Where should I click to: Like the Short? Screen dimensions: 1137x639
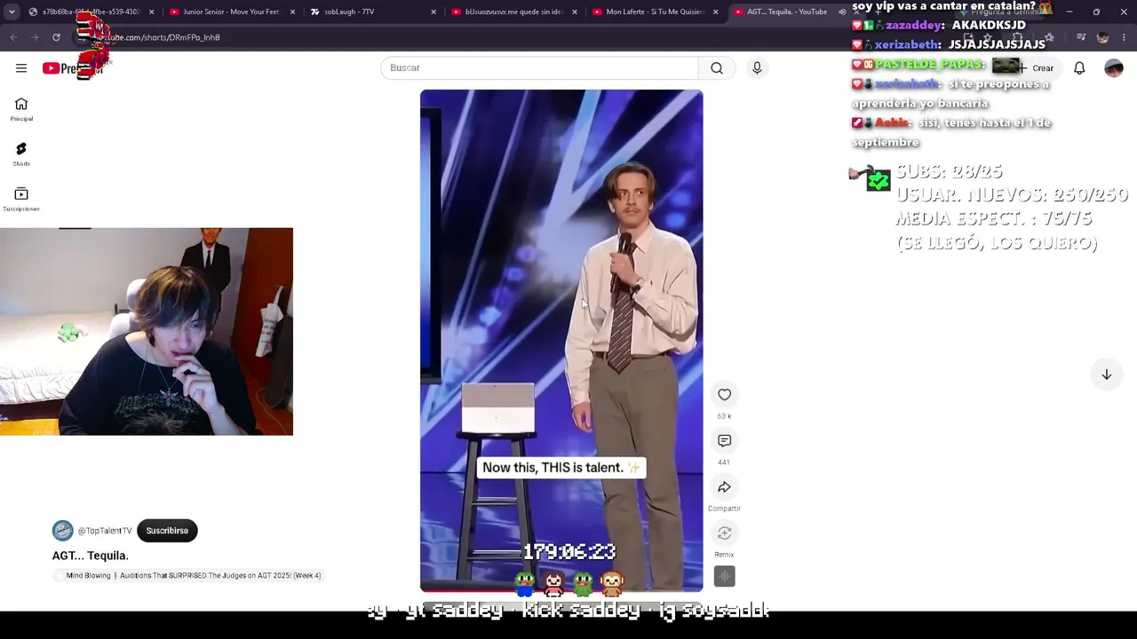coord(725,395)
